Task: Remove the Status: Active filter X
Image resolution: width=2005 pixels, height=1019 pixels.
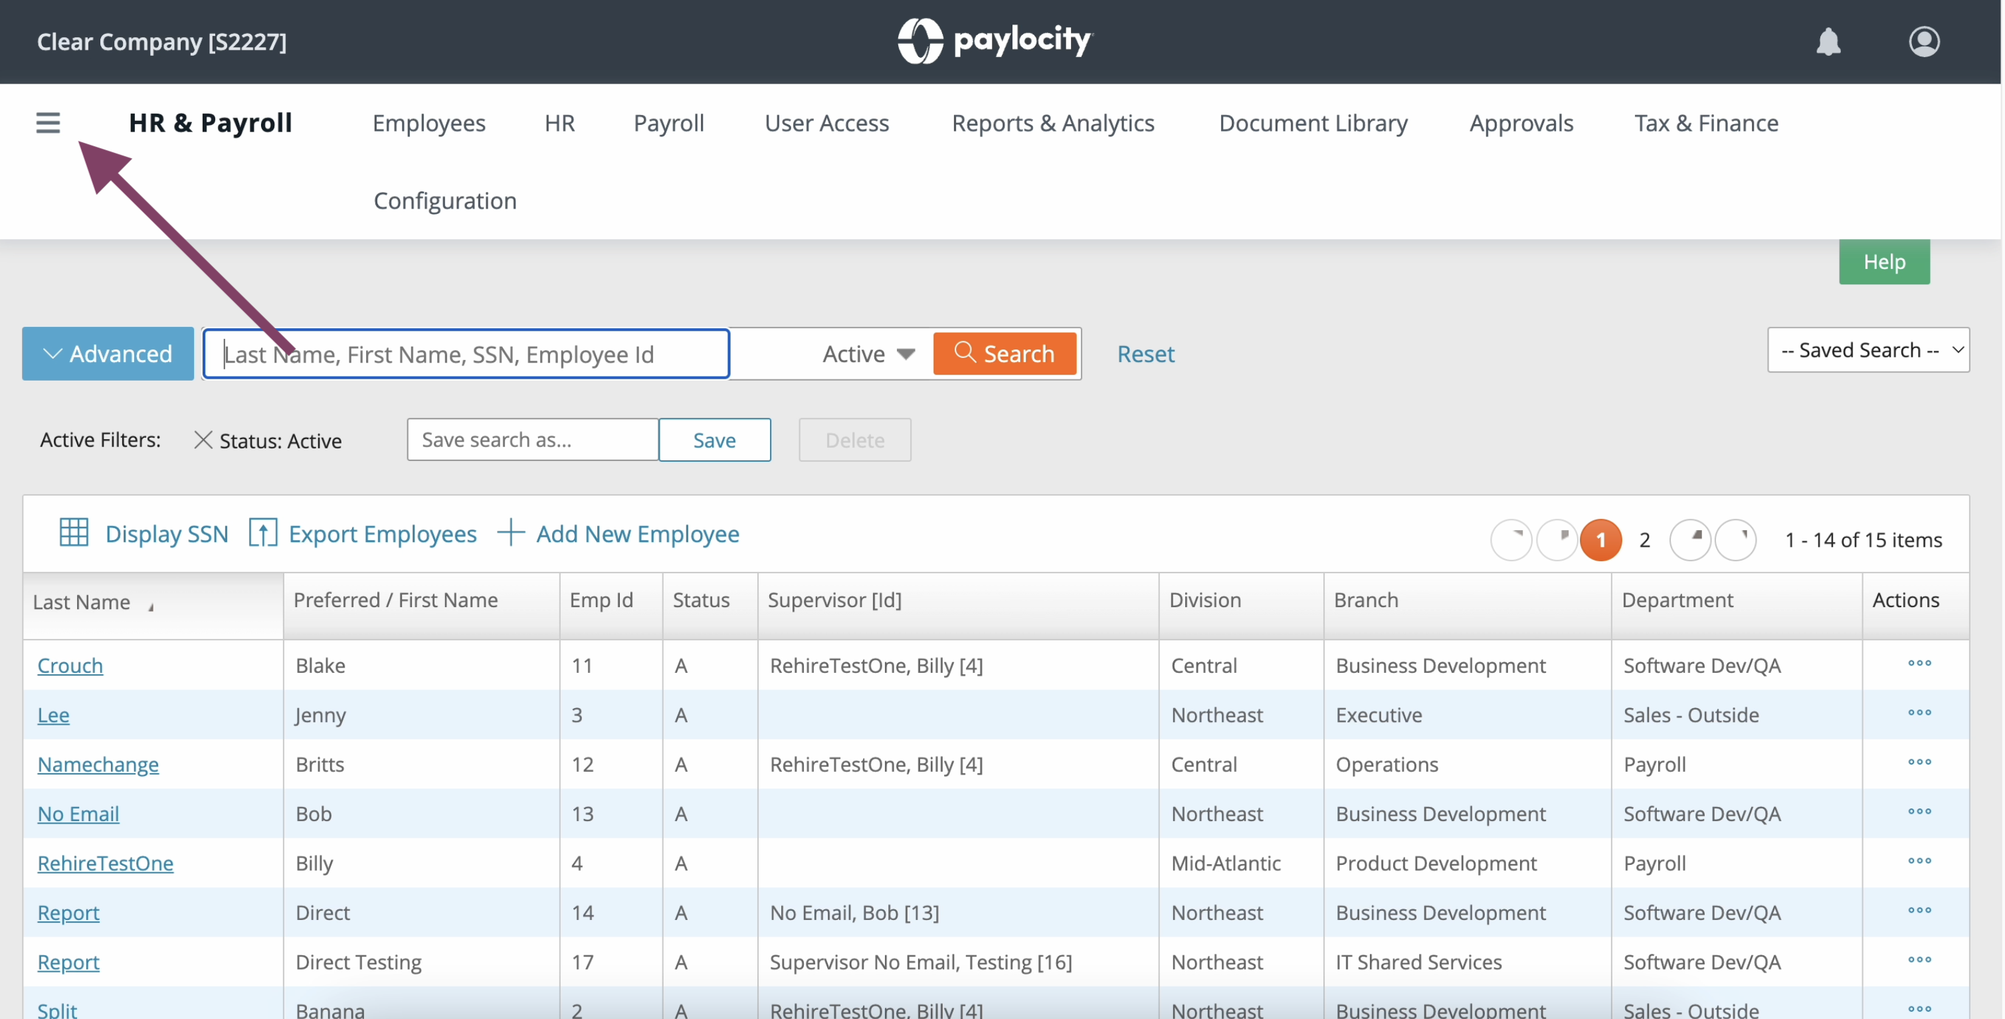Action: pos(203,440)
